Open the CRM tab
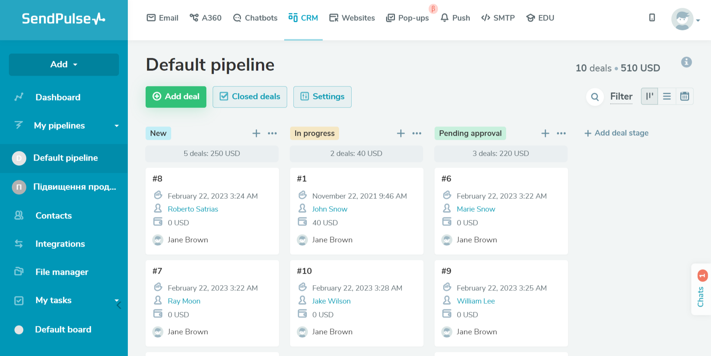 tap(303, 18)
